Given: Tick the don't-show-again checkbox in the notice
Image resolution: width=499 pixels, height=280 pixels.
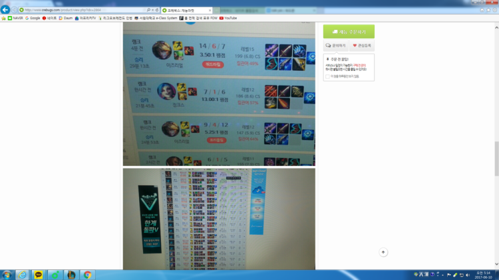Looking at the screenshot, I should (x=327, y=76).
